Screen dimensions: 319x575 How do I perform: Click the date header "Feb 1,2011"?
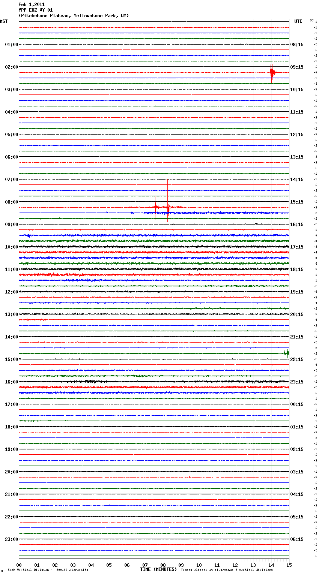pos(32,4)
